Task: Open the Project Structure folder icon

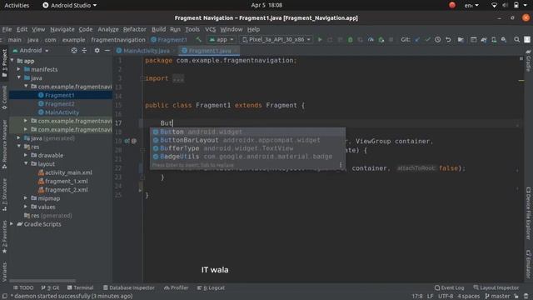Action: coord(461,40)
